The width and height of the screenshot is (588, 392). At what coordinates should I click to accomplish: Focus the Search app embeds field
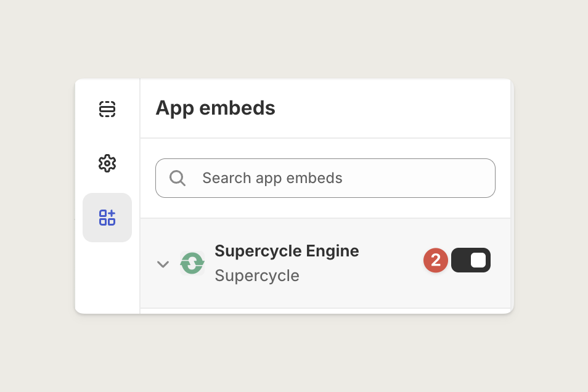[x=325, y=178]
